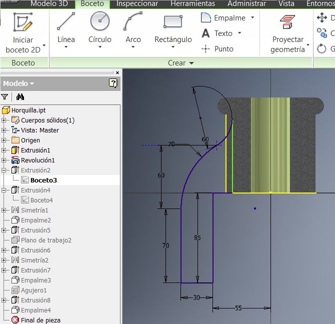Close the model browser panel
Screen dimensions: 335x324
[117, 72]
